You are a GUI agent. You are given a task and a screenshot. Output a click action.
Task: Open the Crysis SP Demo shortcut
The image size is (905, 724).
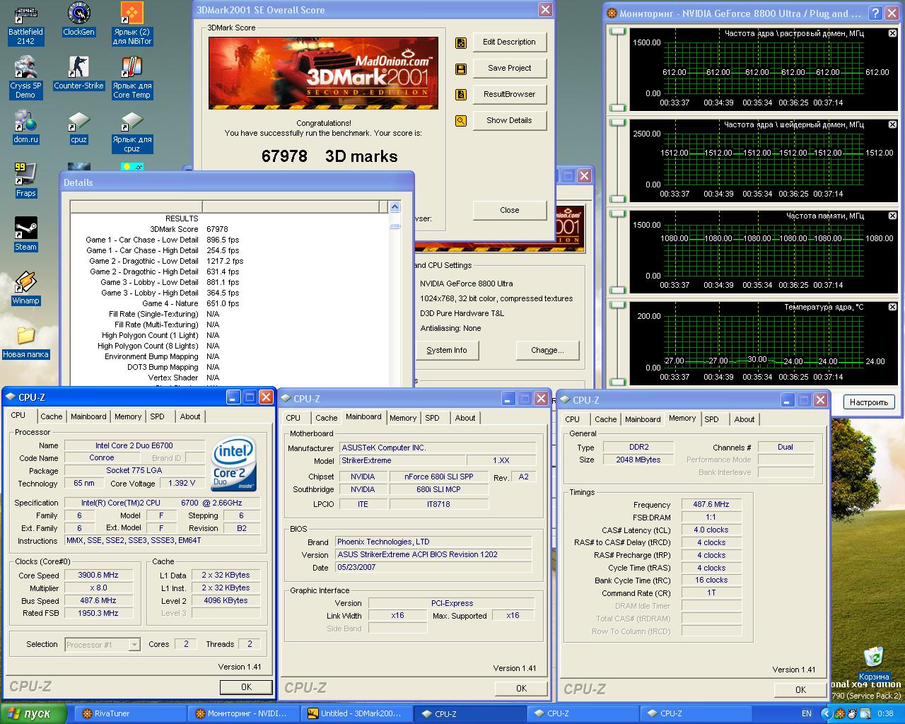click(25, 78)
